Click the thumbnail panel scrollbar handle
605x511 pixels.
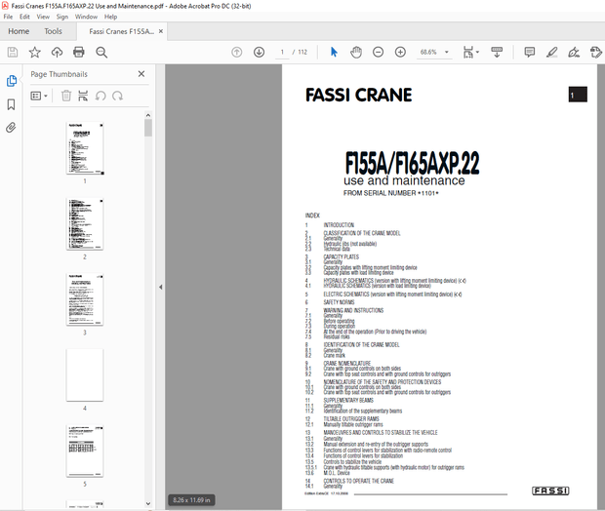(148, 128)
